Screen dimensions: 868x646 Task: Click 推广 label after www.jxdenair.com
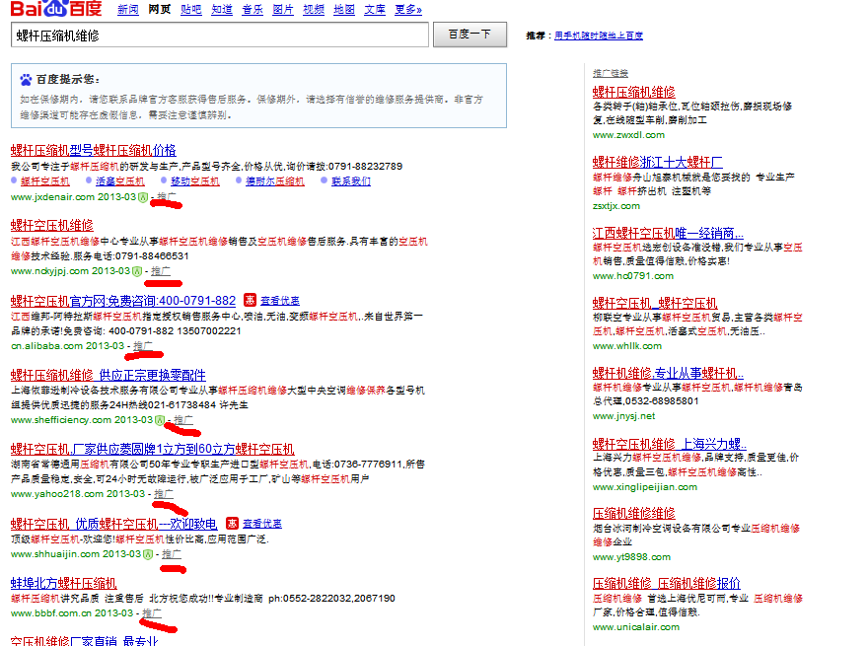pyautogui.click(x=167, y=196)
